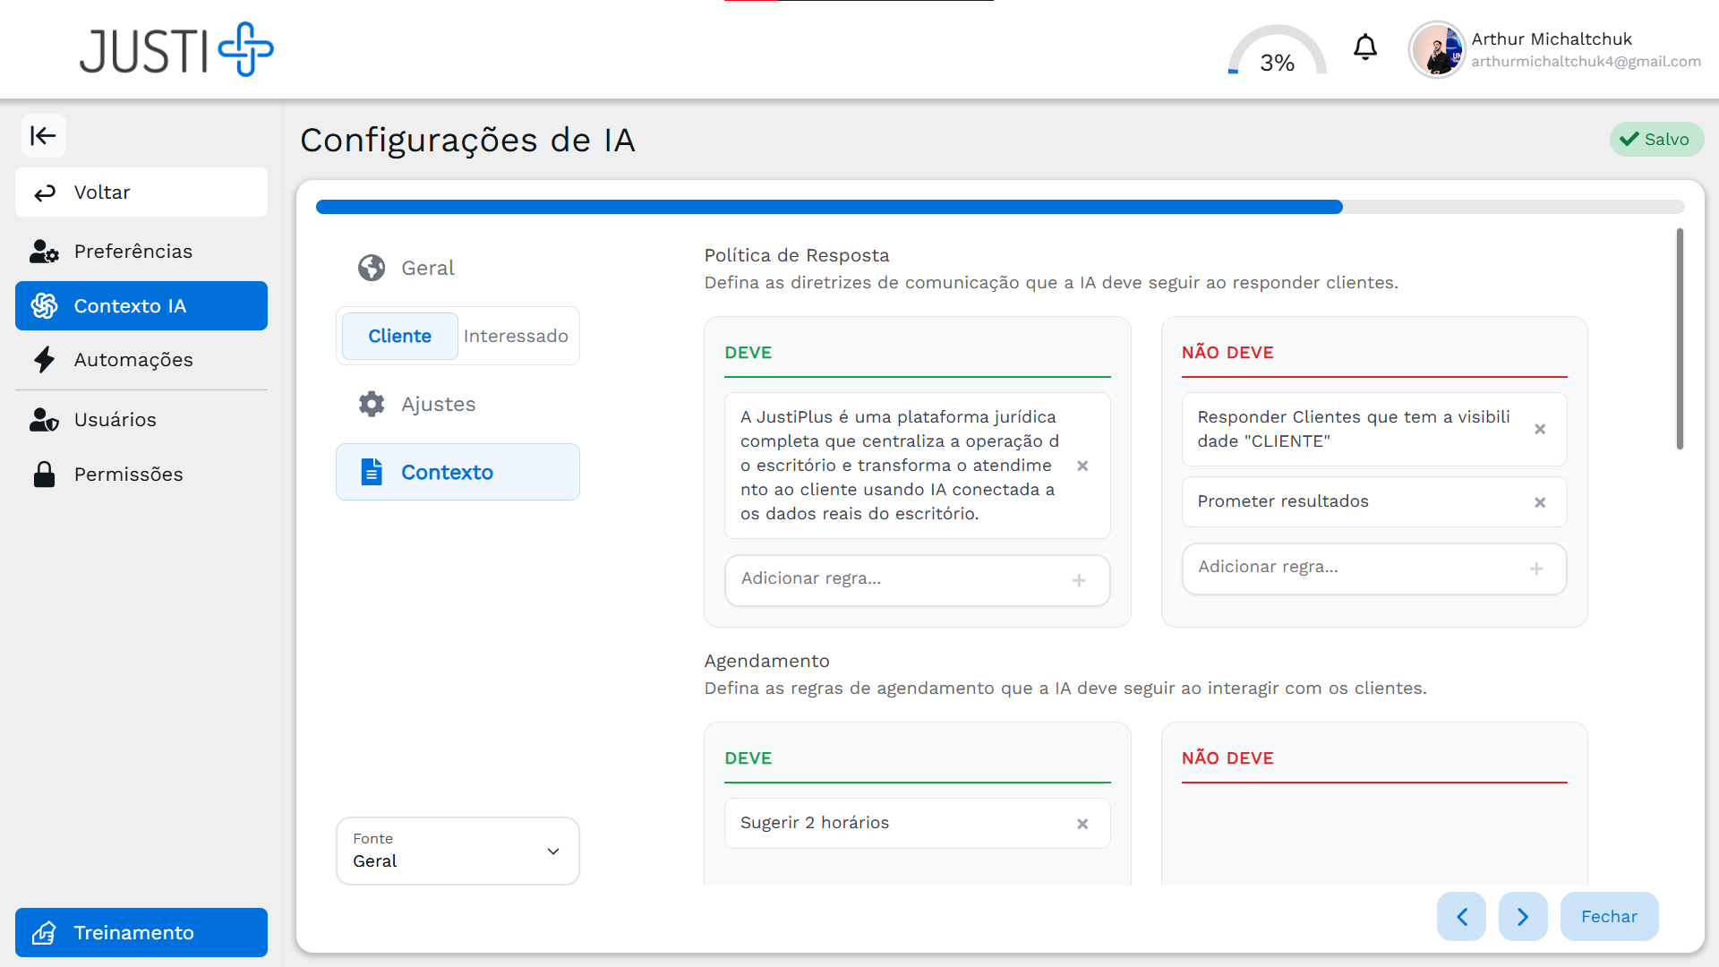Go to next step arrow
The height and width of the screenshot is (967, 1719).
[x=1523, y=916]
